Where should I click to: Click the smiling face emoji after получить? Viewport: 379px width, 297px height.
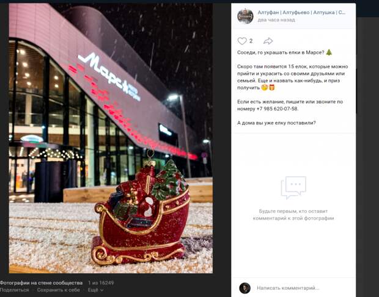coord(265,87)
